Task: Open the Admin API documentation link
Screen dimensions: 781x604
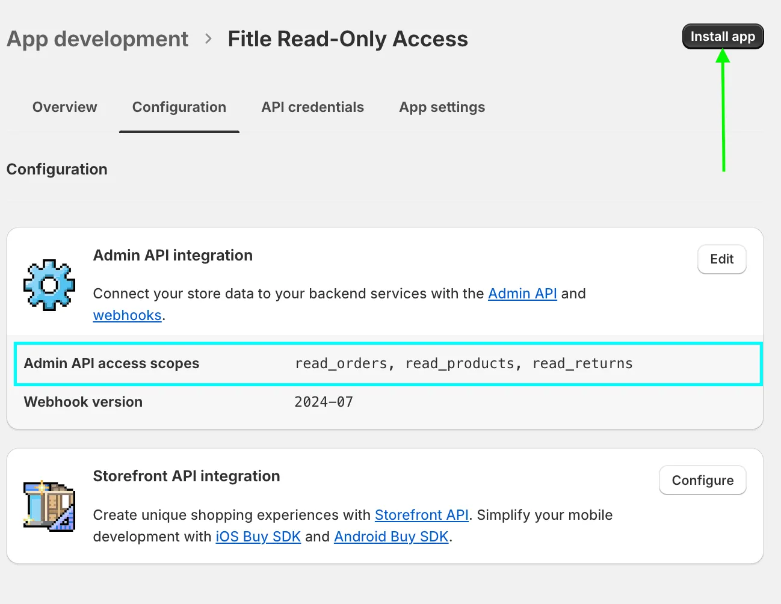Action: [522, 294]
